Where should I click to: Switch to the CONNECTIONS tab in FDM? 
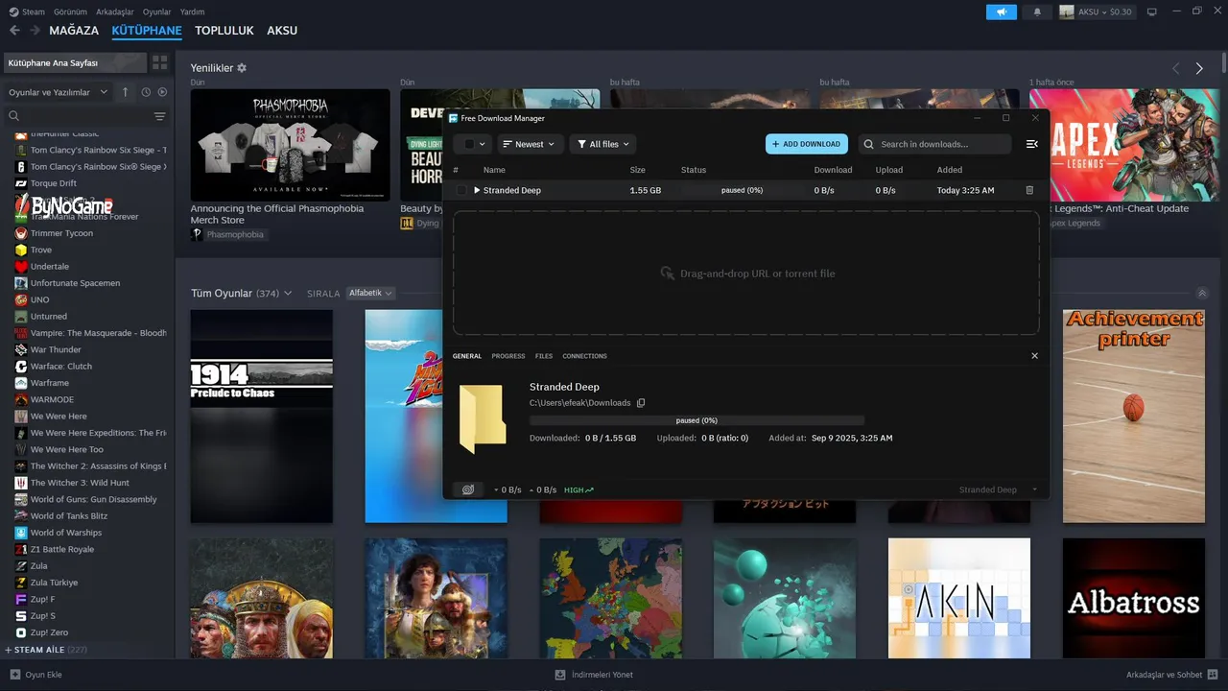click(584, 356)
